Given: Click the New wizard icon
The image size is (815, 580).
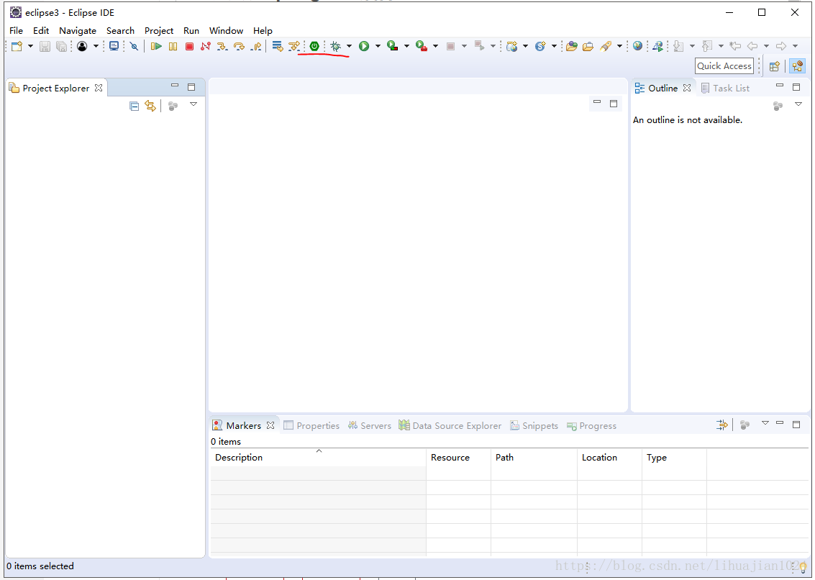Looking at the screenshot, I should point(17,46).
